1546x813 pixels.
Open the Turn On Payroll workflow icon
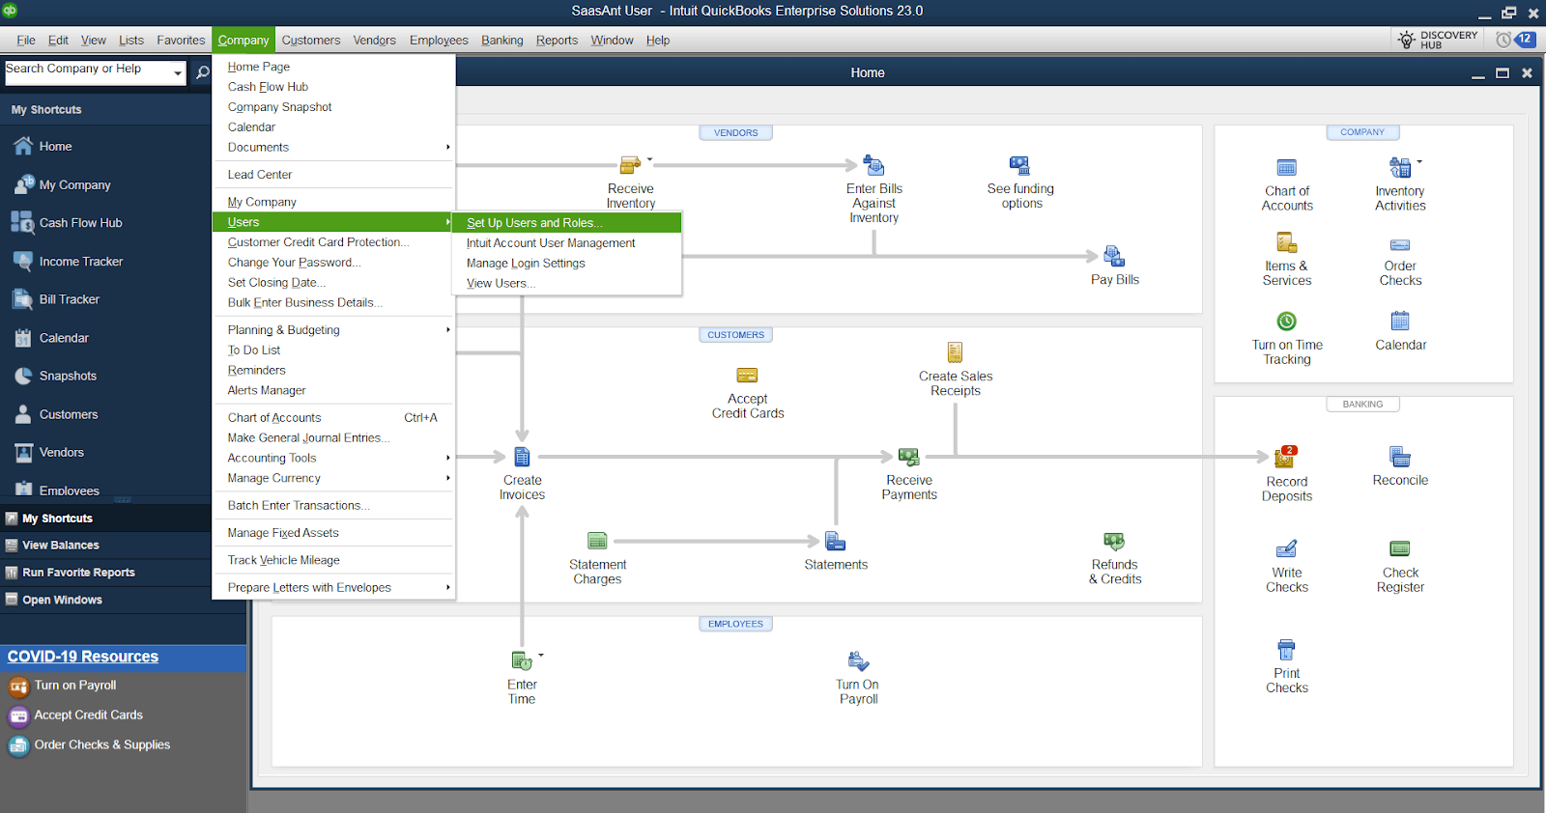point(858,660)
